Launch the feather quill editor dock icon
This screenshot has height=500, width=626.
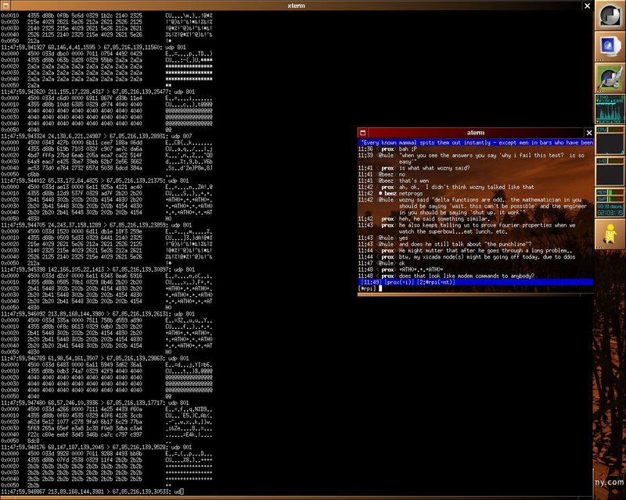pyautogui.click(x=610, y=77)
